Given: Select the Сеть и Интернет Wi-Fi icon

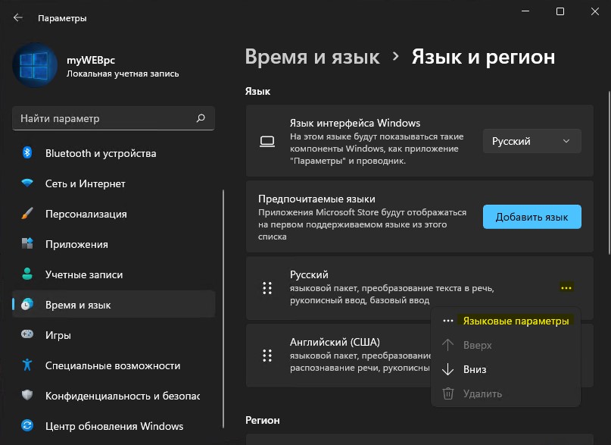Looking at the screenshot, I should (x=27, y=183).
